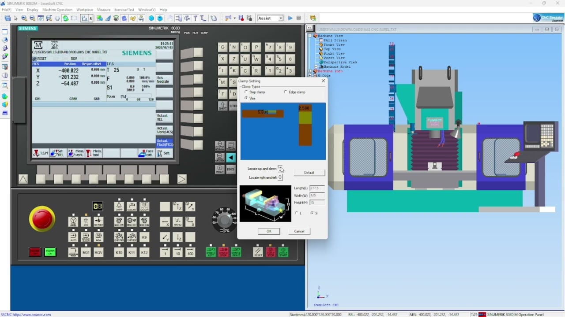Collapse the Machine View tree node

pos(310,36)
